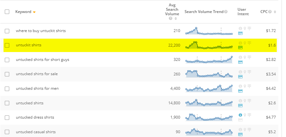
Task: Sort by Keyword using orange arrow
Action: coord(34,12)
